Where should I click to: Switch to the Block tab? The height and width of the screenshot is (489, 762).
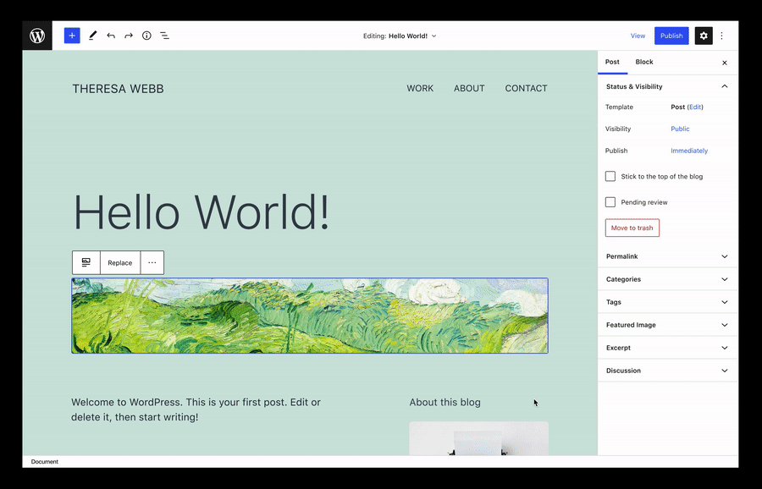[644, 62]
